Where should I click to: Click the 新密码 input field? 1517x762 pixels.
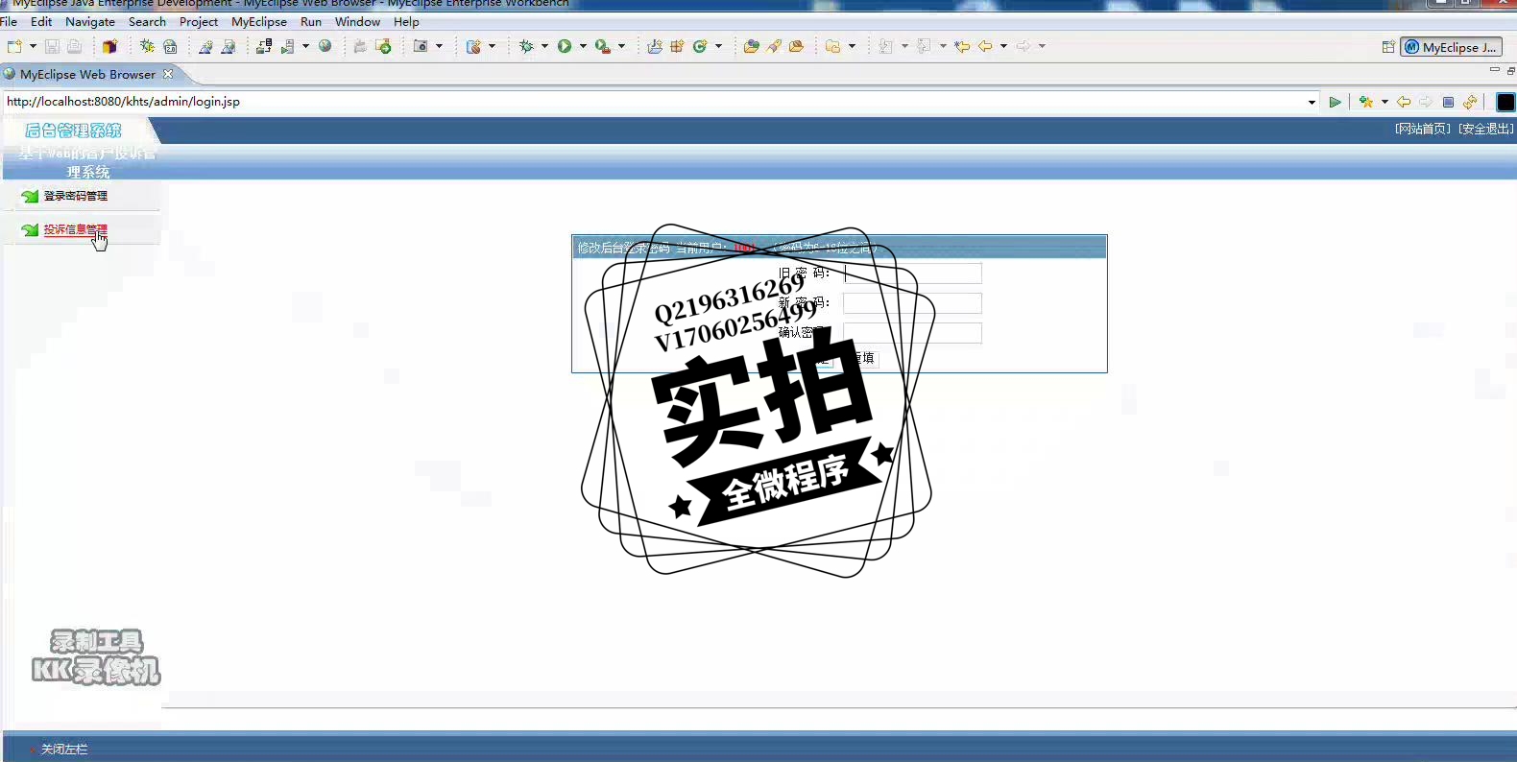912,303
